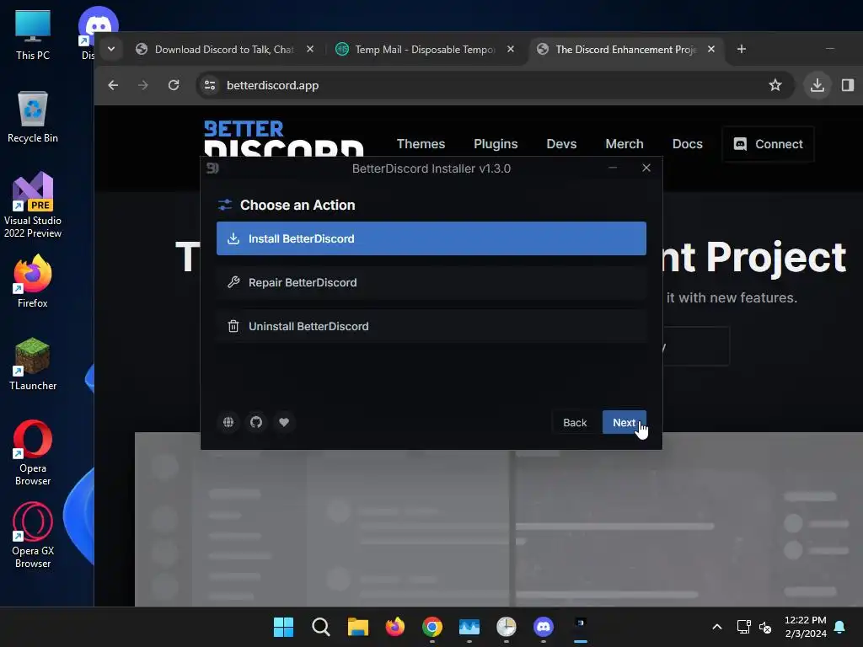Open the website globe icon in the installer
This screenshot has height=647, width=863.
[x=228, y=422]
